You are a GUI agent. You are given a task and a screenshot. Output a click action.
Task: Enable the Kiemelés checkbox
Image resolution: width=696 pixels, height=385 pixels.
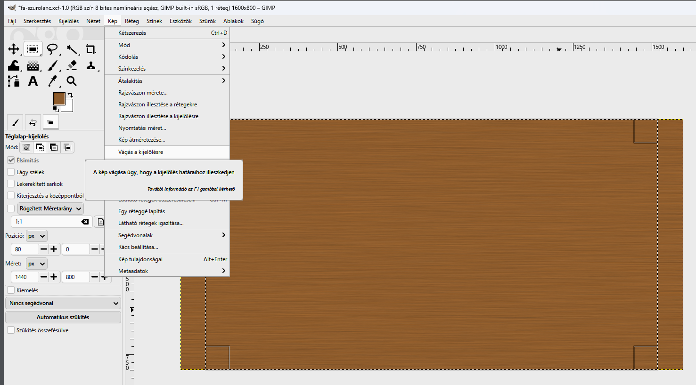[11, 290]
